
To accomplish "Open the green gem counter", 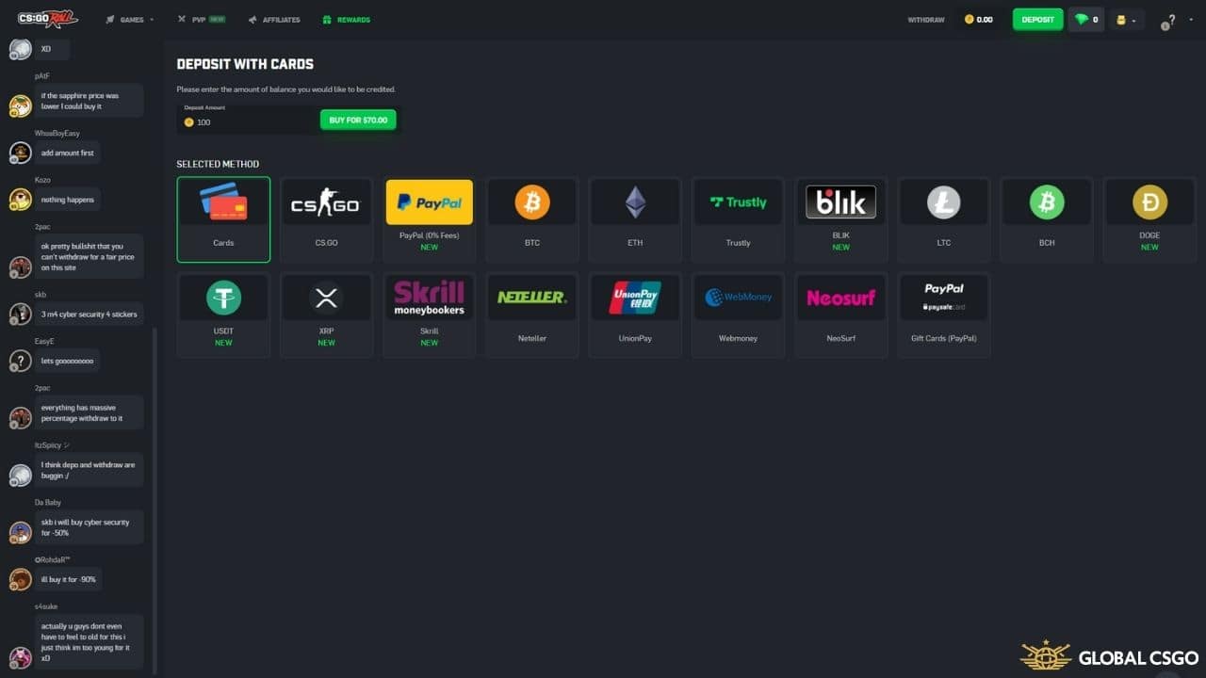I will [1085, 19].
